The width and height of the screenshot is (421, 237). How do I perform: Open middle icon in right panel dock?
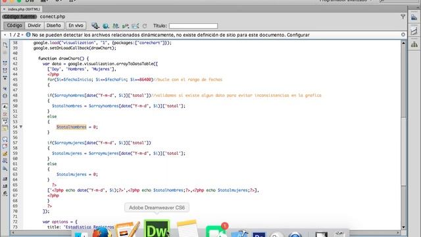tap(414, 31)
